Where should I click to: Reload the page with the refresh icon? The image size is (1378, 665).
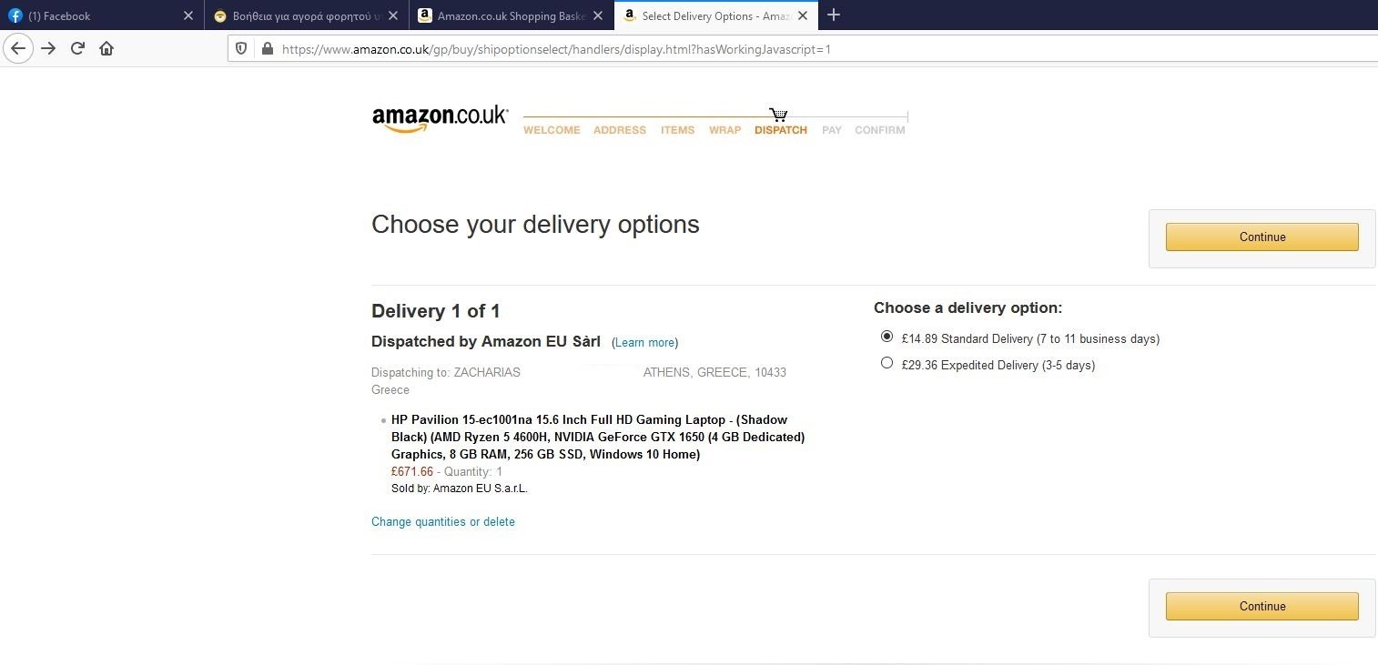77,48
